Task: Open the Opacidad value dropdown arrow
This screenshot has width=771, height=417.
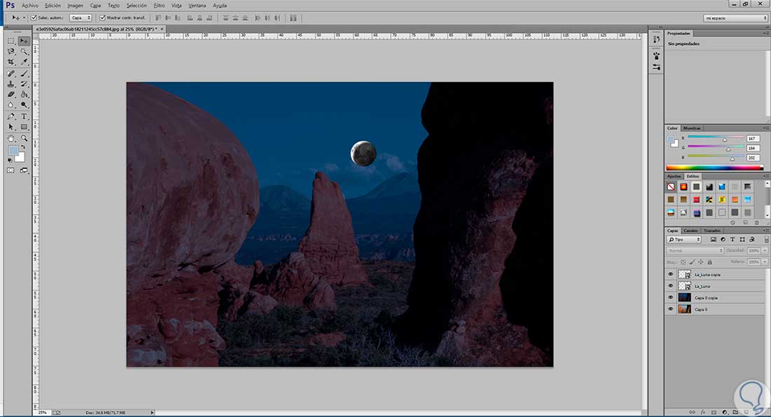Action: (x=765, y=251)
